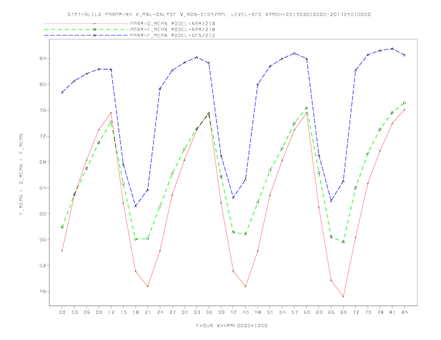The image size is (441, 340).
Task: Click the red O_MEAN marker at hour 00
Action: click(x=62, y=251)
